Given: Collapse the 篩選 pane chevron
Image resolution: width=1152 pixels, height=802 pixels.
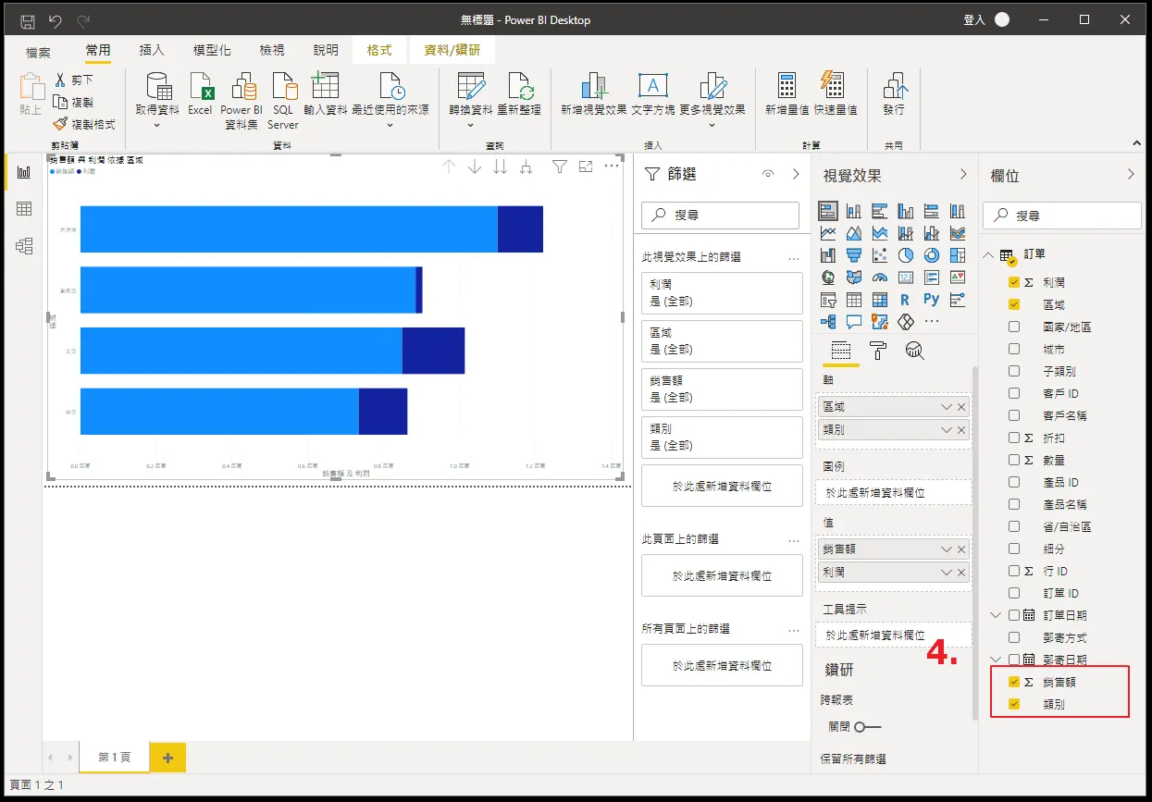Looking at the screenshot, I should (x=796, y=174).
